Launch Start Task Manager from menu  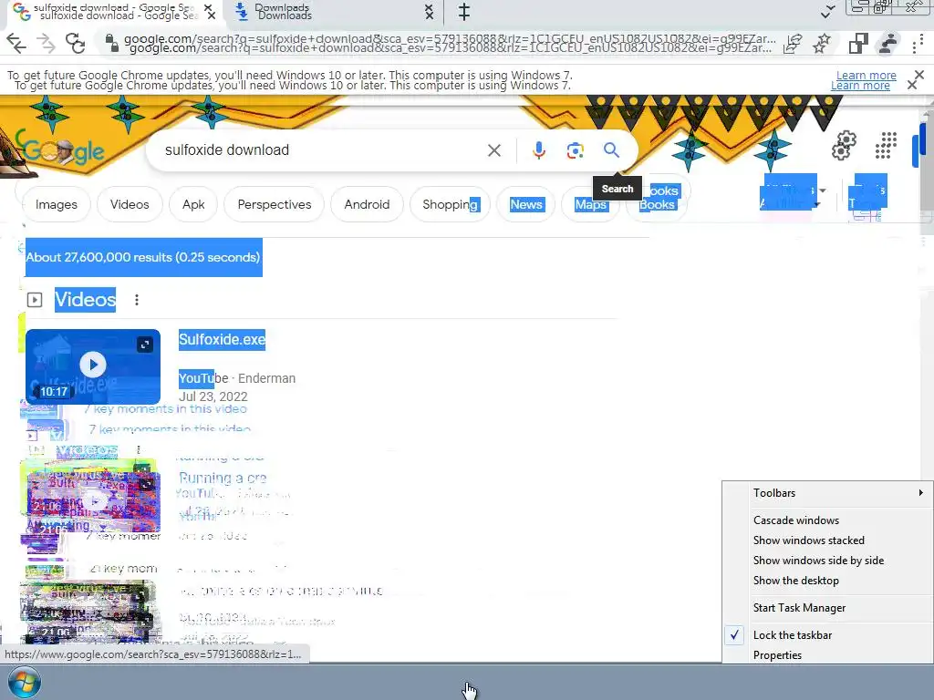tap(799, 608)
